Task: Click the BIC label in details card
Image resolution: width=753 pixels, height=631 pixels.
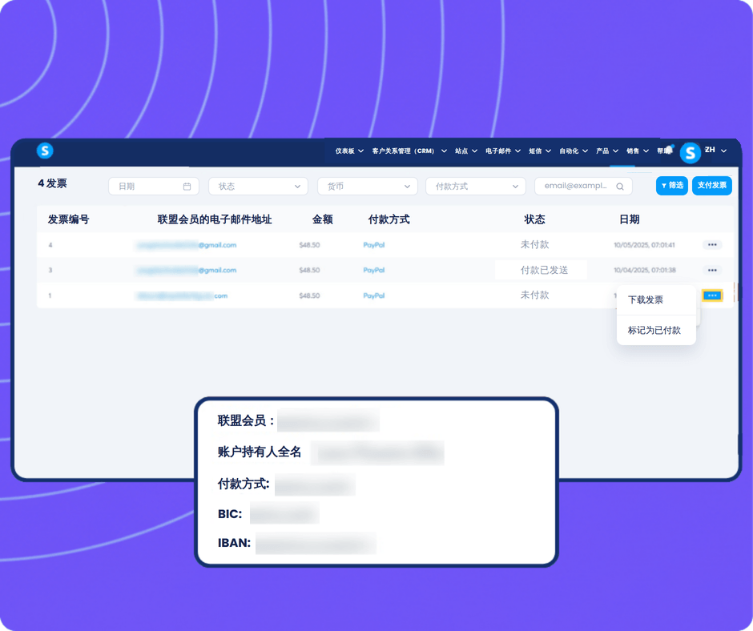Action: 230,514
